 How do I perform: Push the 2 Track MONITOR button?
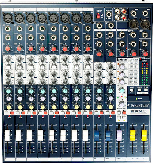point(139,90)
